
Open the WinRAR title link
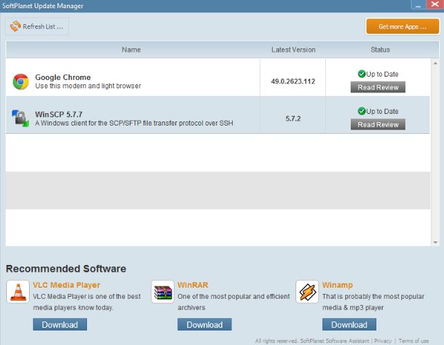[x=193, y=285]
